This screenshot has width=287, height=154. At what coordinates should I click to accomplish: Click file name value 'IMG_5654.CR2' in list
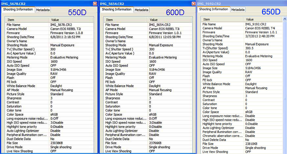(x=160, y=25)
